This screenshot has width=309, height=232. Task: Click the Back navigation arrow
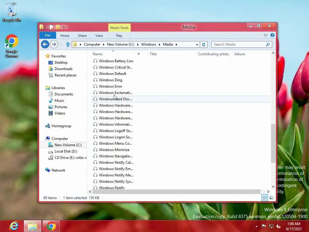(45, 44)
